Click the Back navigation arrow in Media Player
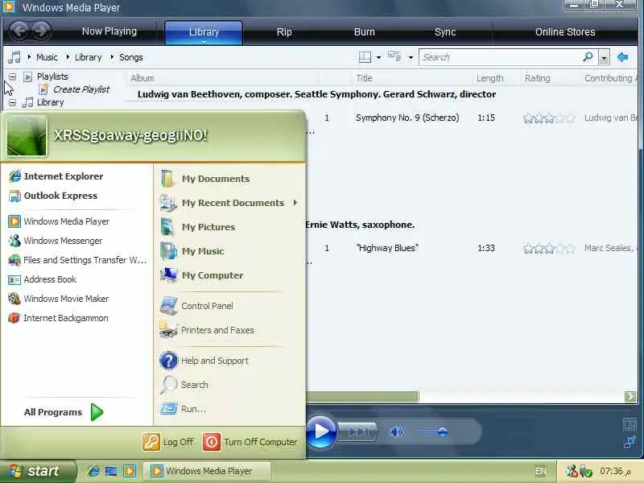Viewport: 644px width, 483px height. (19, 30)
